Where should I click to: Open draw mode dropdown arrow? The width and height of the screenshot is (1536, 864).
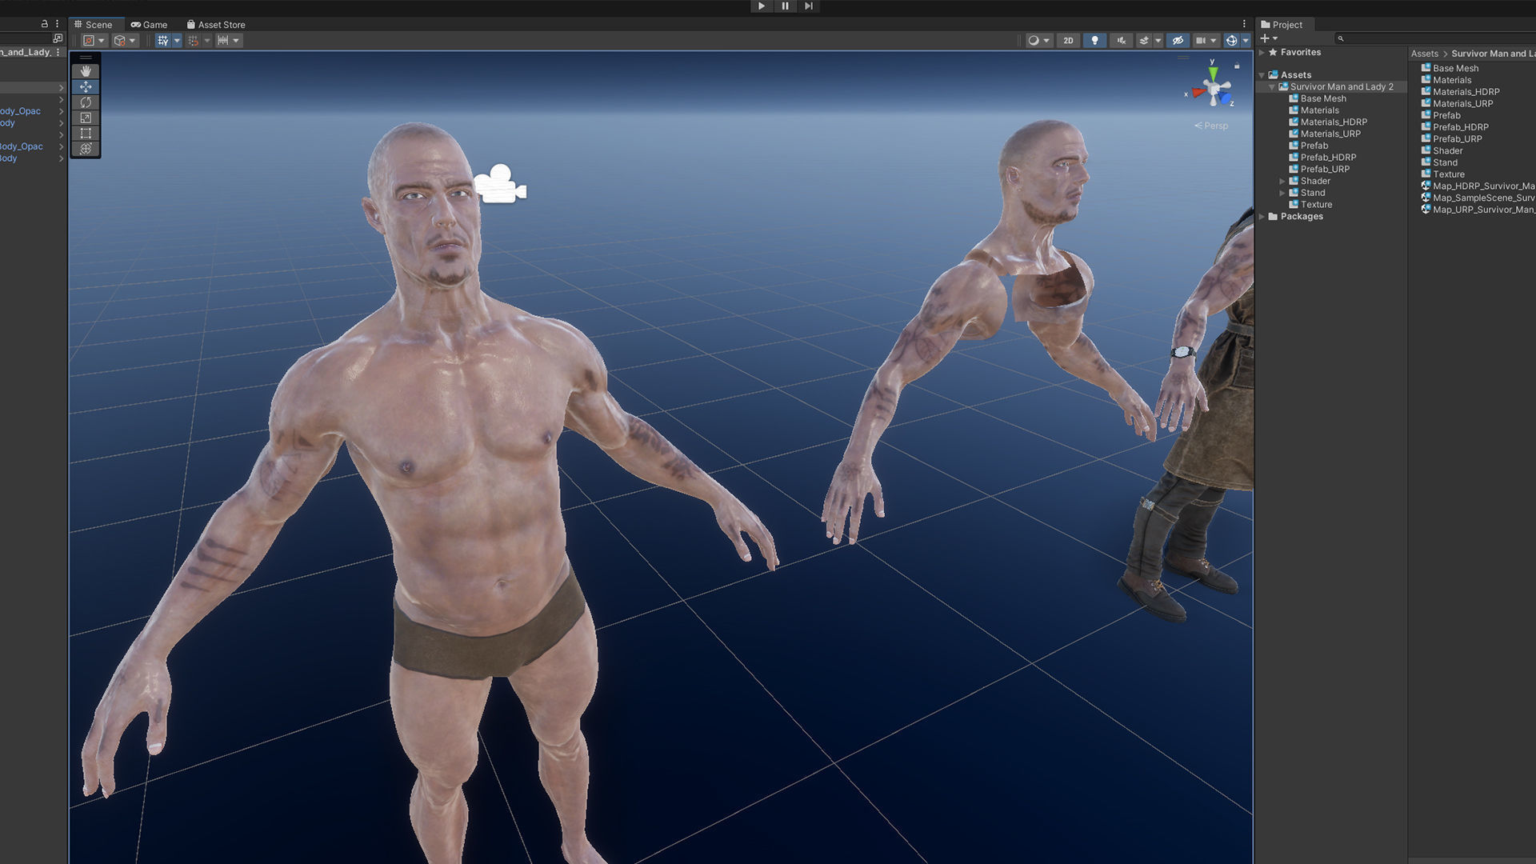[x=1046, y=41]
